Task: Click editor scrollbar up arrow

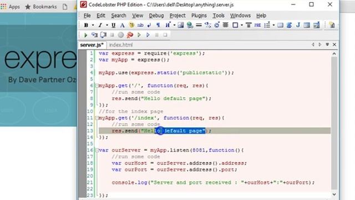Action: coord(334,54)
